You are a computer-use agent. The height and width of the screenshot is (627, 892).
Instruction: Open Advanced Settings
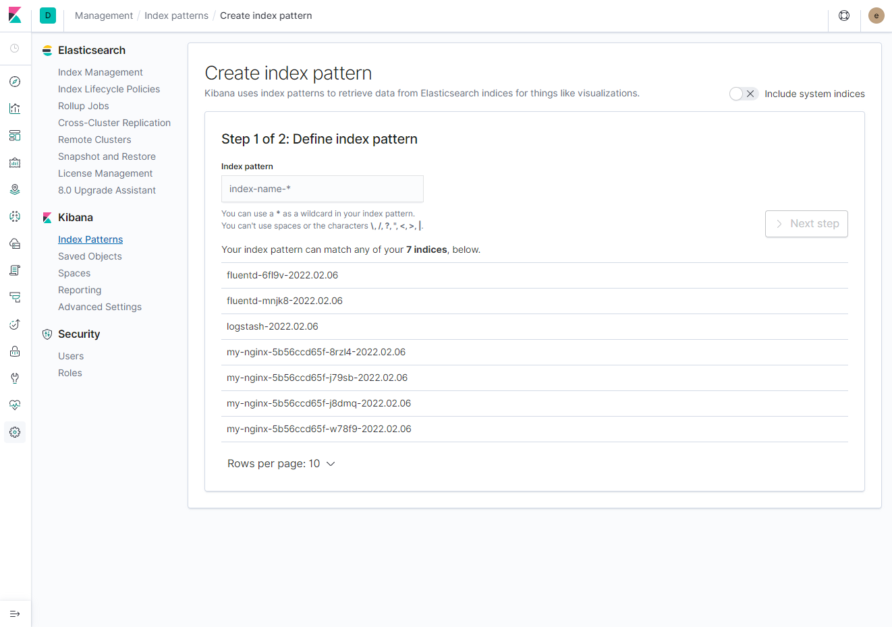100,307
